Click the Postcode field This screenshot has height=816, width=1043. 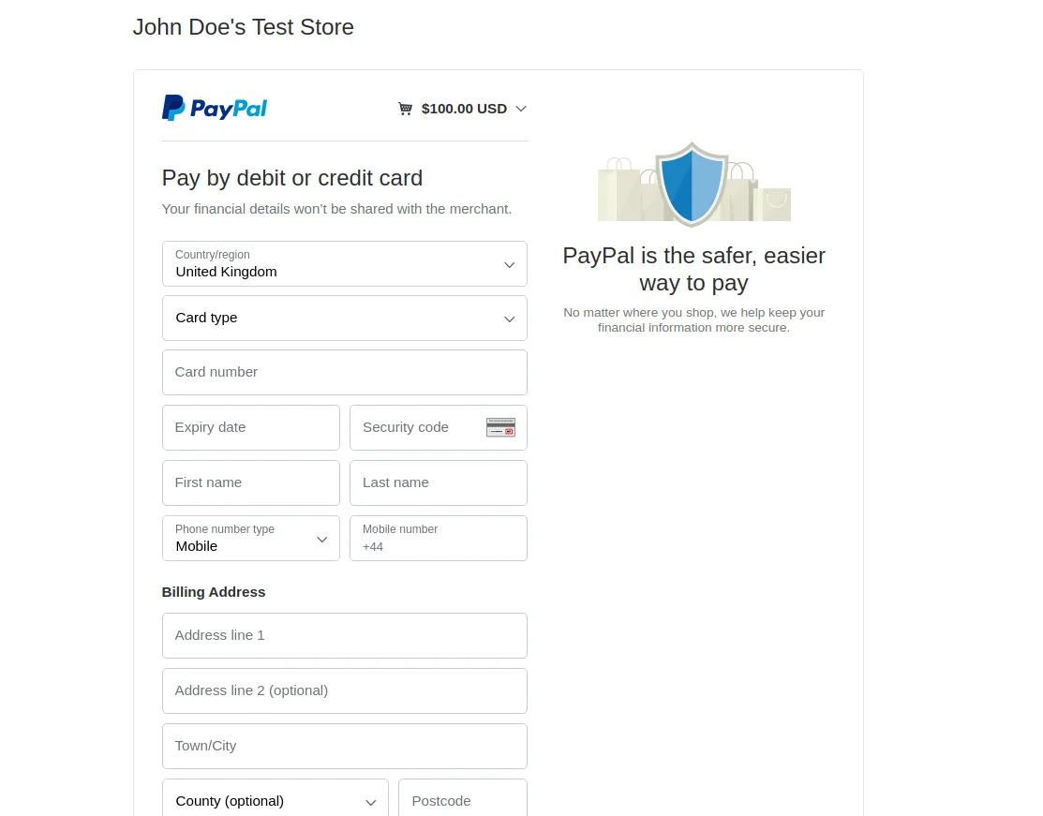click(462, 801)
